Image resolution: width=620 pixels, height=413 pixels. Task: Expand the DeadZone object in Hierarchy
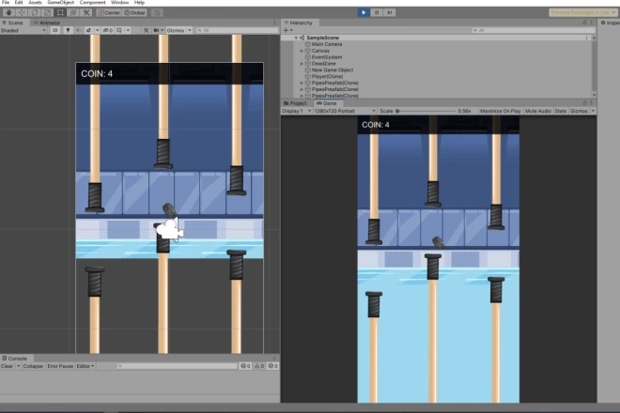click(302, 63)
